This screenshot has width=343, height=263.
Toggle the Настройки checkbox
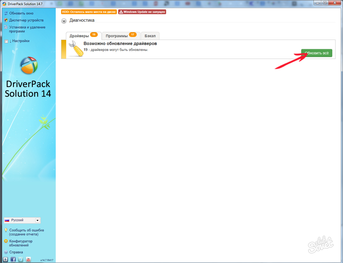[6, 41]
